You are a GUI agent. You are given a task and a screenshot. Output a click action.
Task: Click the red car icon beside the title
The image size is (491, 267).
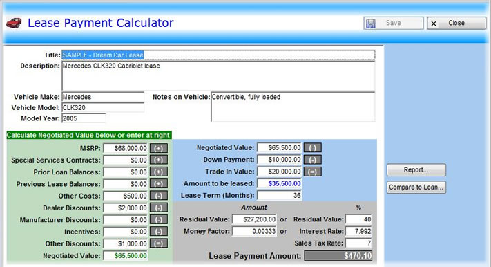14,23
